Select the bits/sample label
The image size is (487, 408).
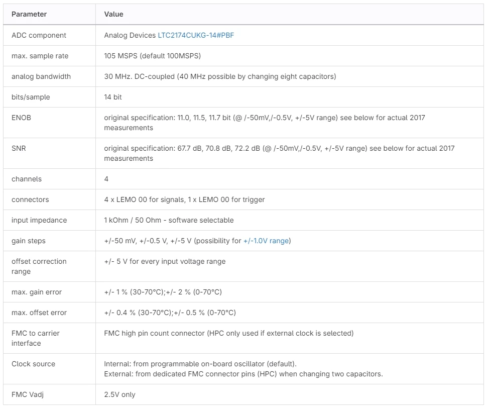click(x=31, y=97)
